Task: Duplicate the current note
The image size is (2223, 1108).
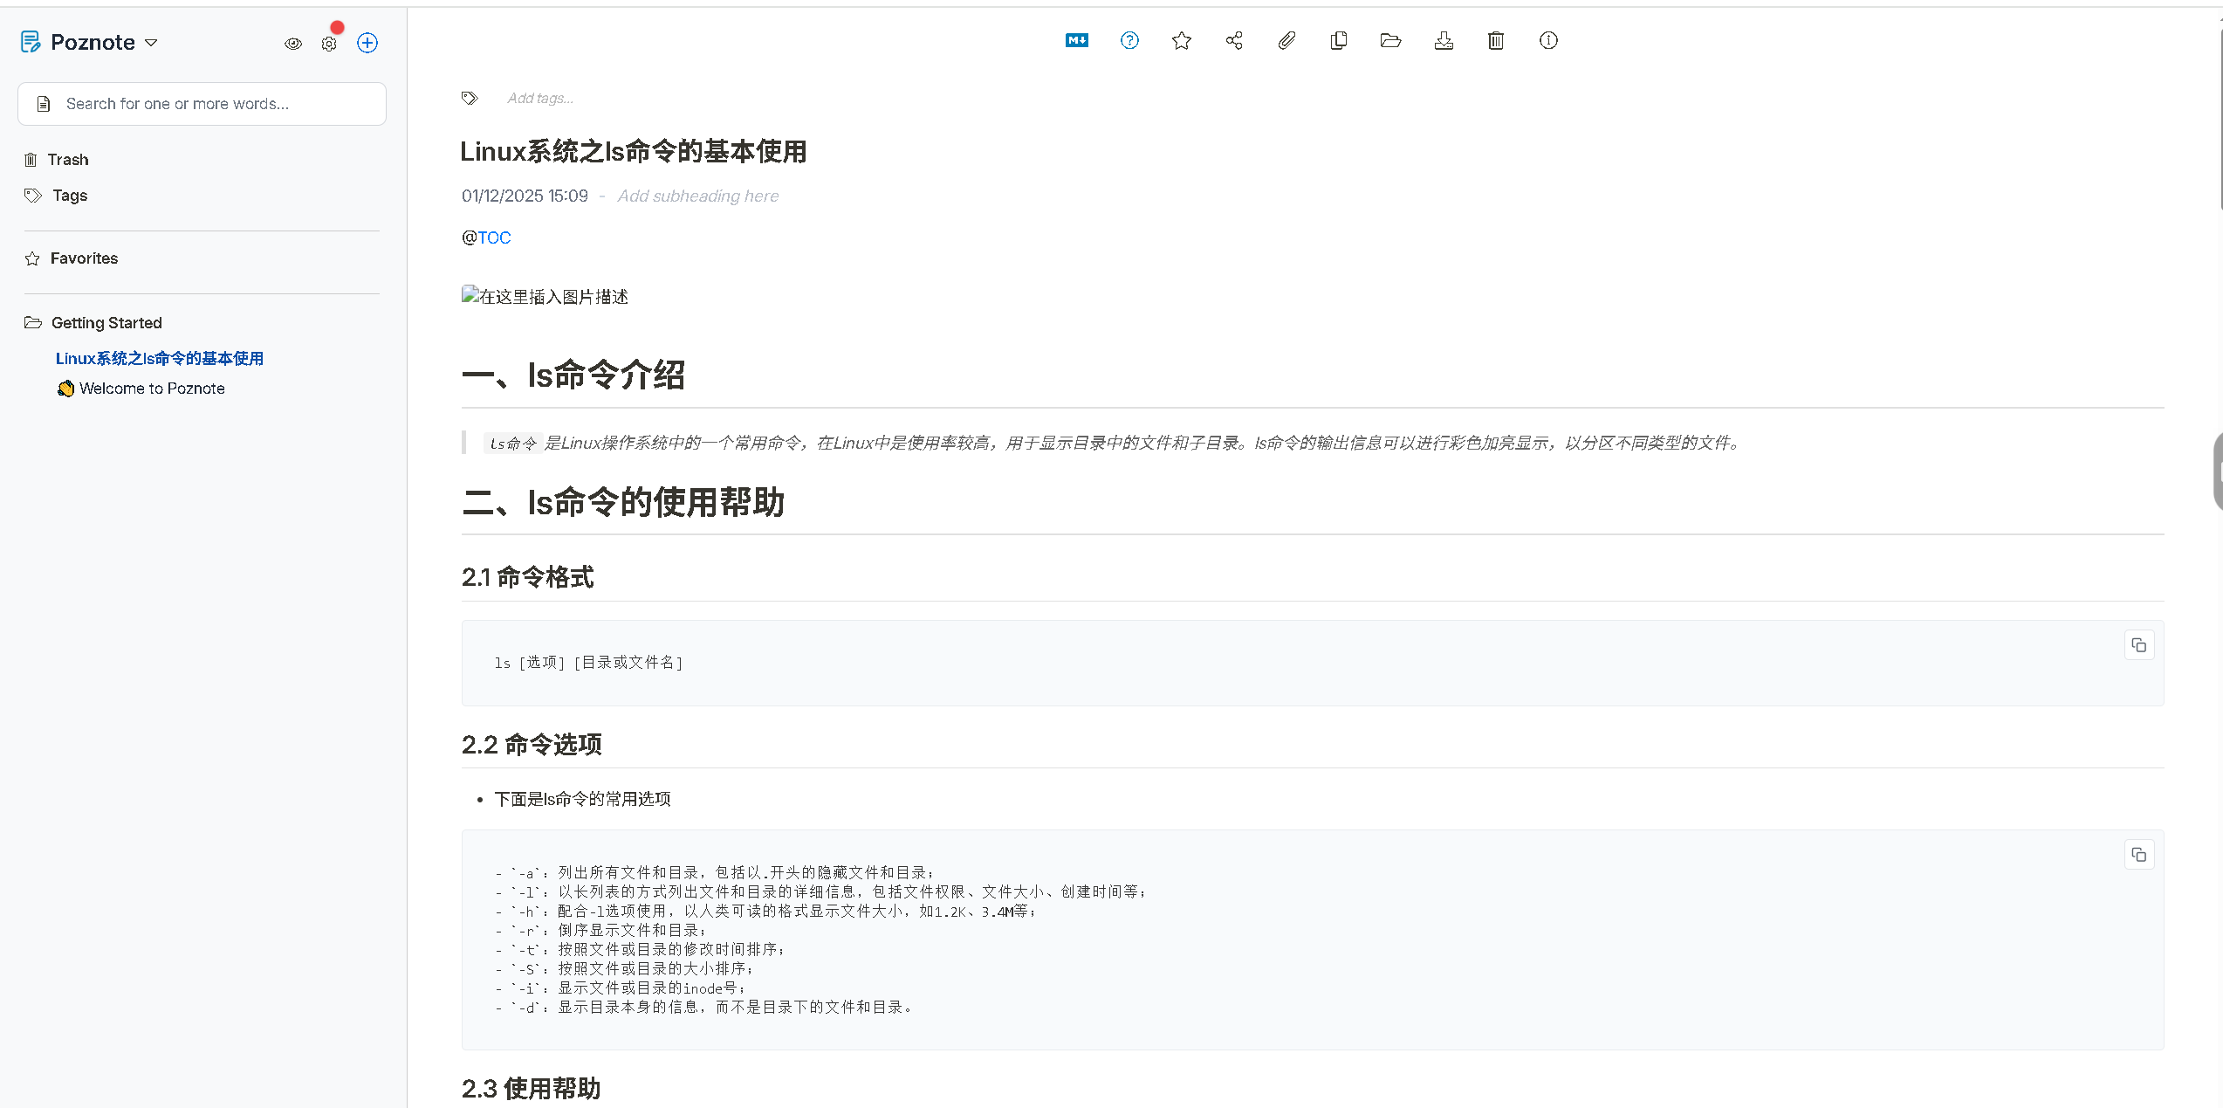Action: 1338,40
